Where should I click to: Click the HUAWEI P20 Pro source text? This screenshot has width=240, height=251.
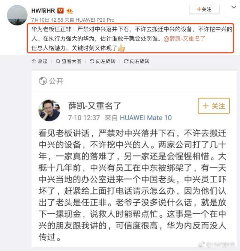(x=95, y=20)
